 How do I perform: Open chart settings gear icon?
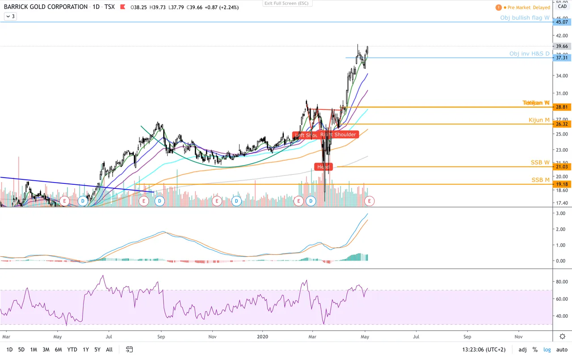562,336
